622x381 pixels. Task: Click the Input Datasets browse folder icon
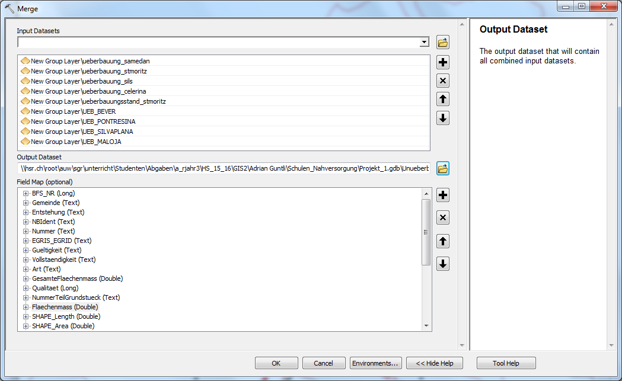(x=442, y=42)
